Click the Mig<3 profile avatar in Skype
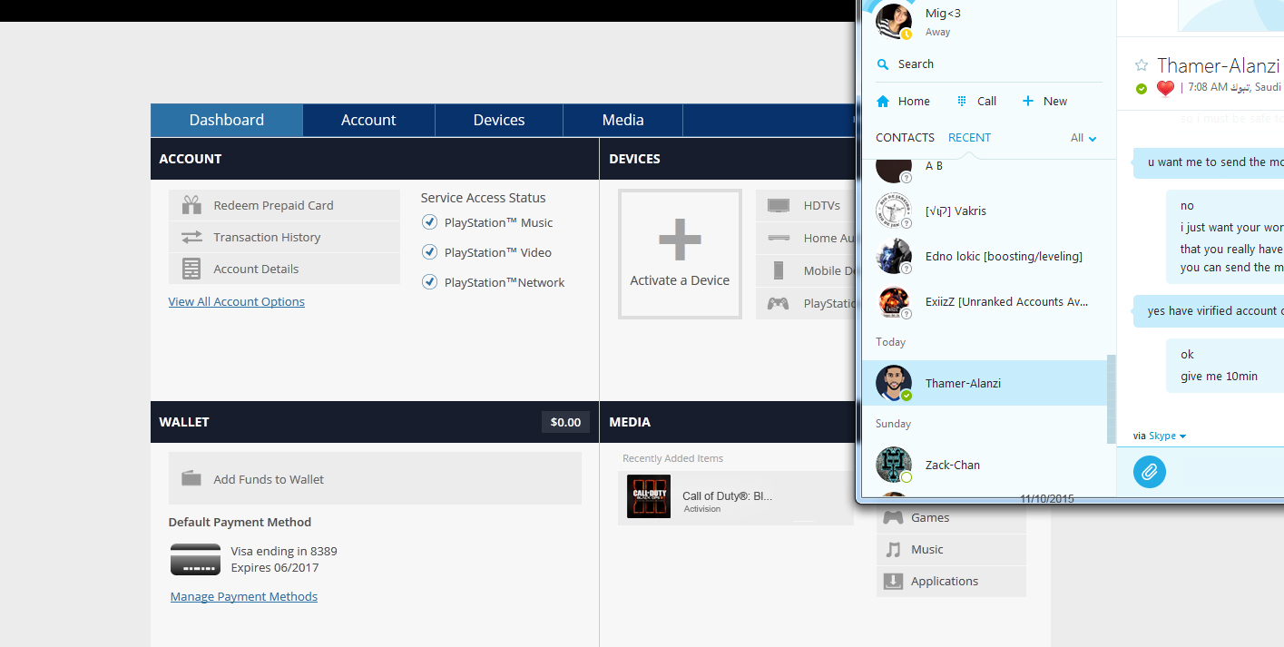Viewport: 1284px width, 647px height. pyautogui.click(x=893, y=21)
